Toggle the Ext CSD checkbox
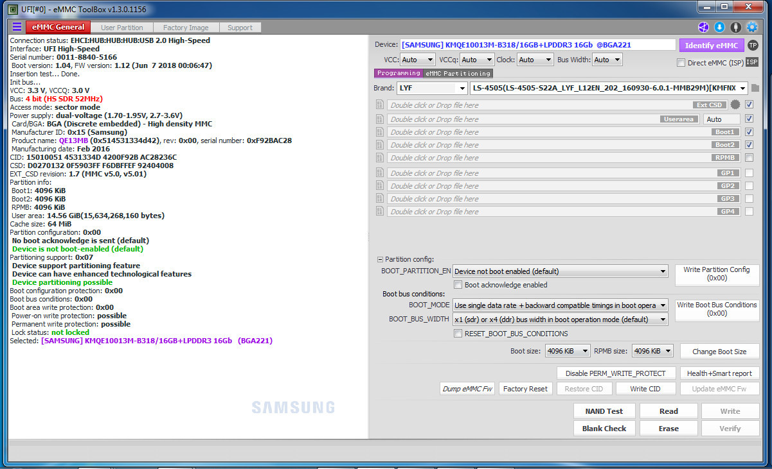This screenshot has height=469, width=772. 749,105
